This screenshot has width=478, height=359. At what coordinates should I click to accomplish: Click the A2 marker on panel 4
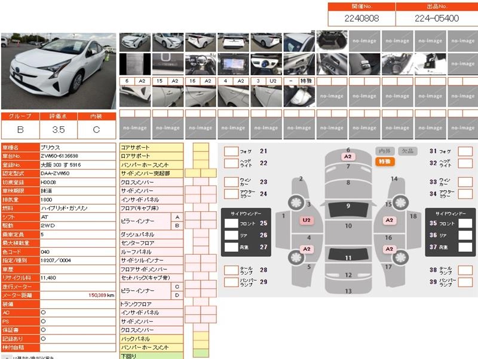click(x=307, y=249)
